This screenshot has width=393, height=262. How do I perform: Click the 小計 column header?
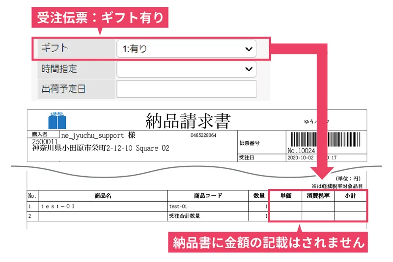(350, 196)
